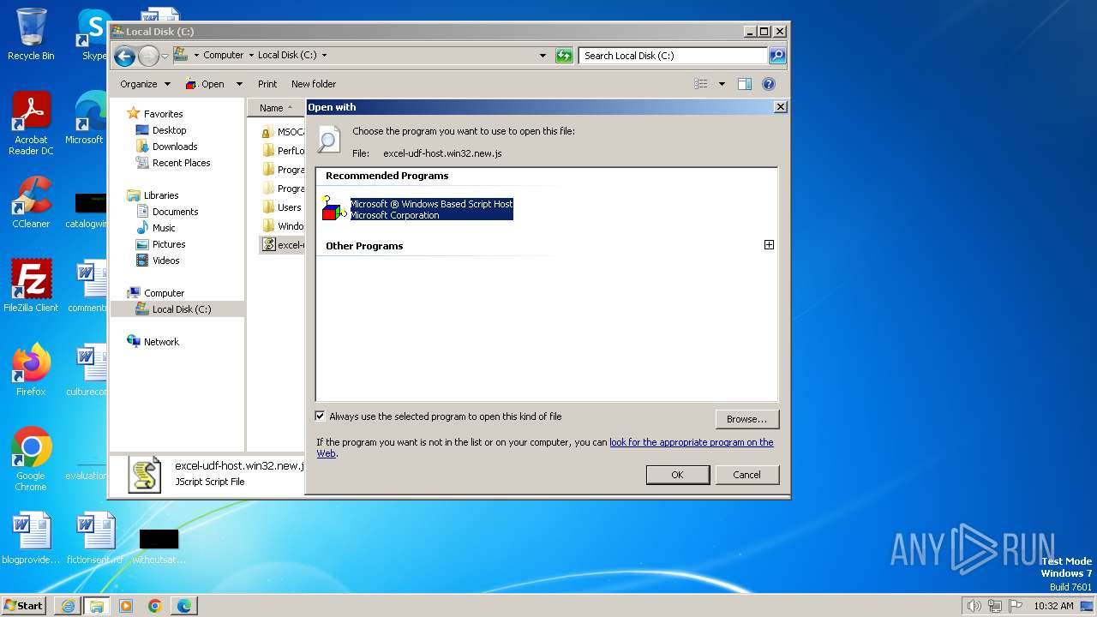Click look for the appropriate program link
This screenshot has height=617, width=1097.
pos(691,442)
